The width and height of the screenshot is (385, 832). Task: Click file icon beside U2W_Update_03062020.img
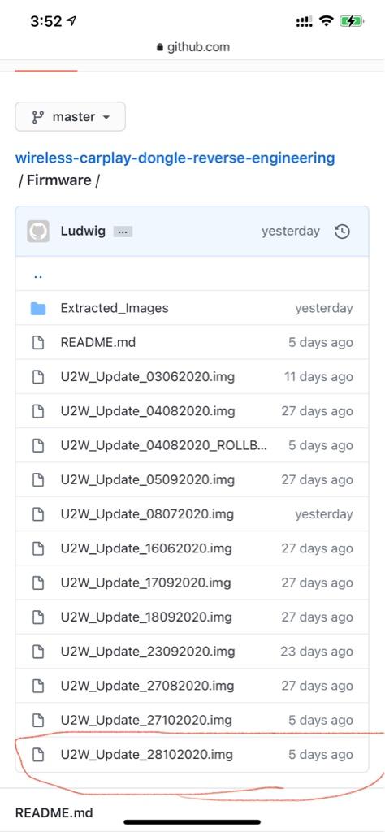click(38, 377)
